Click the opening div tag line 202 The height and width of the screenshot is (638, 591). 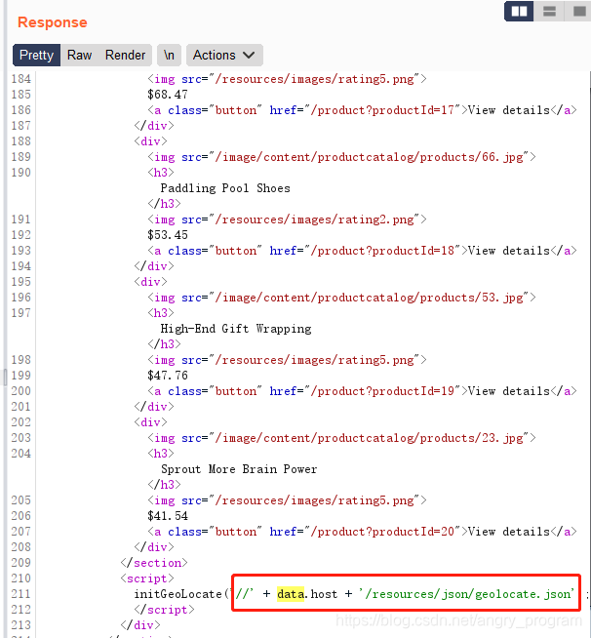pos(150,422)
